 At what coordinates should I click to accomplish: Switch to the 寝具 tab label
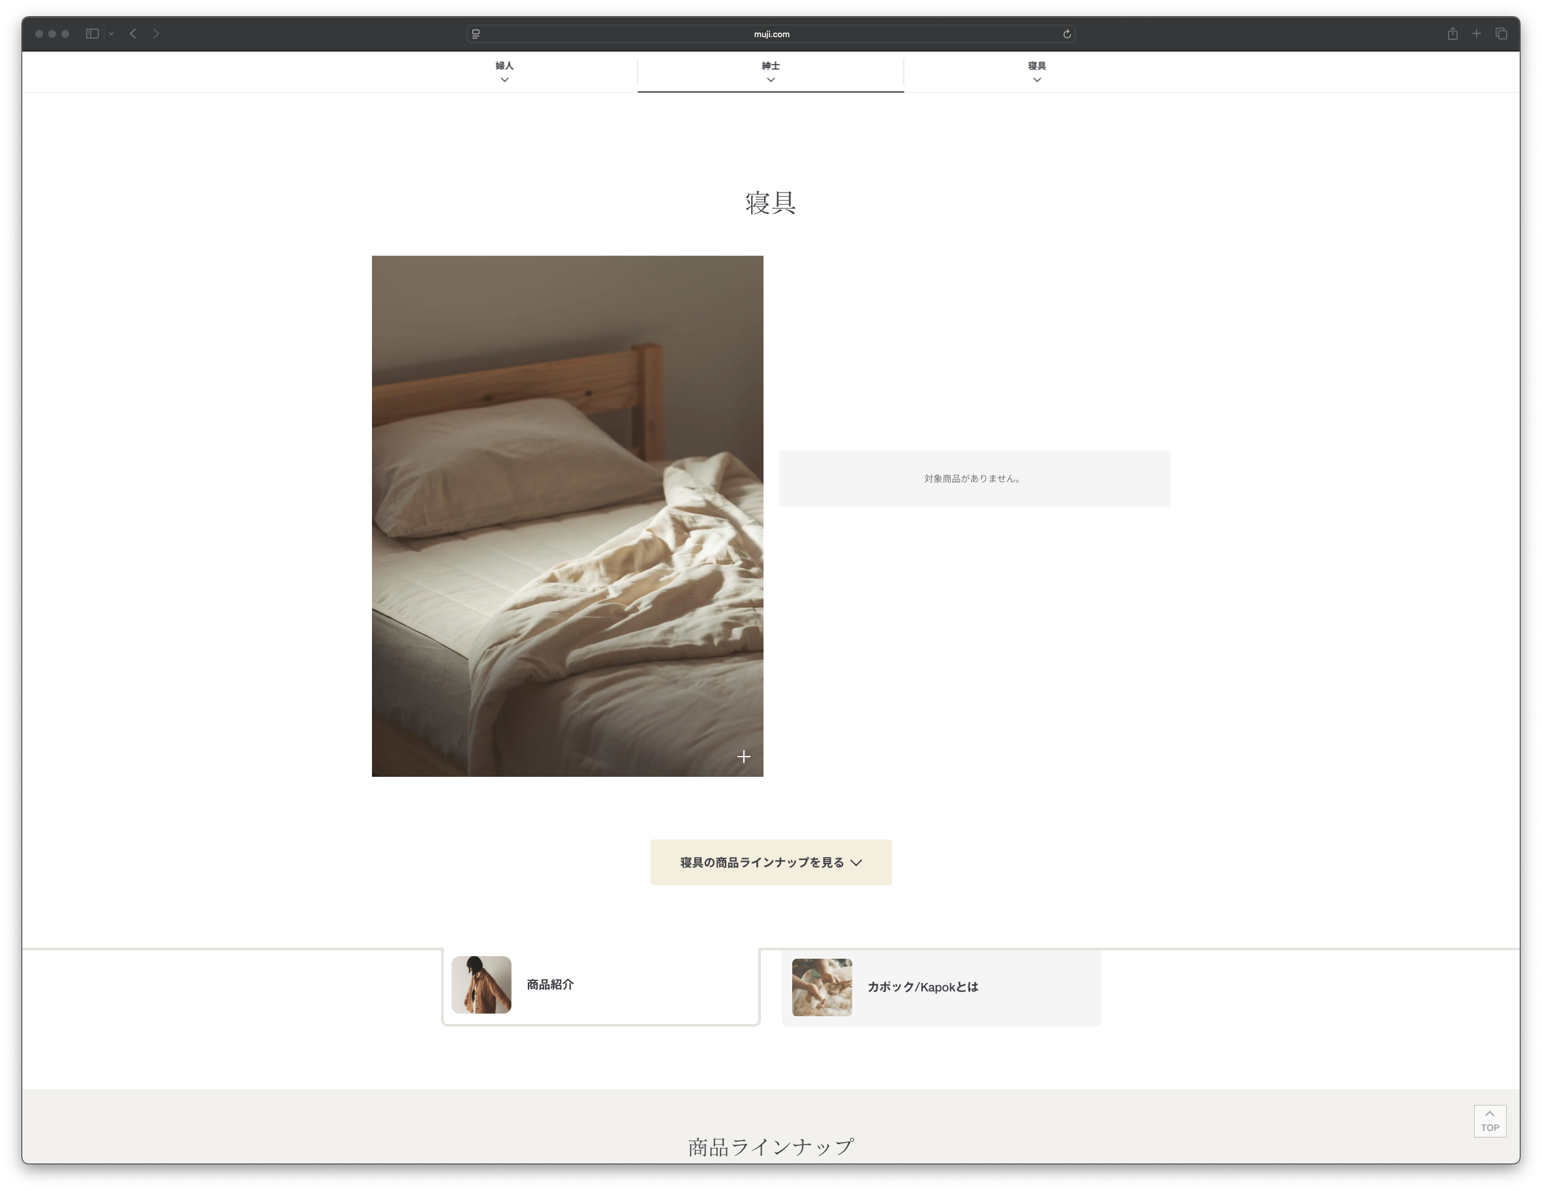[1036, 66]
